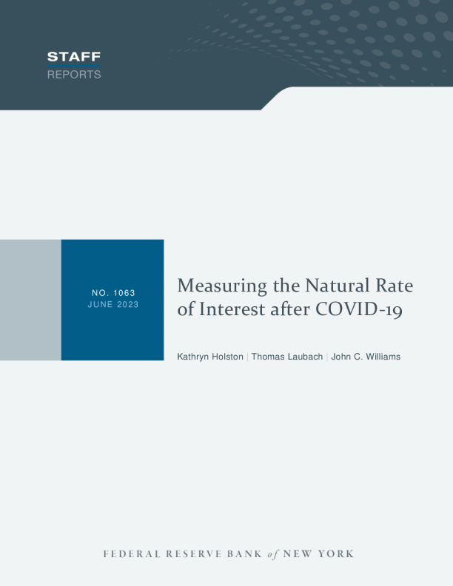Click the date 'JUNE 2023'
This screenshot has width=453, height=586.
113,304
